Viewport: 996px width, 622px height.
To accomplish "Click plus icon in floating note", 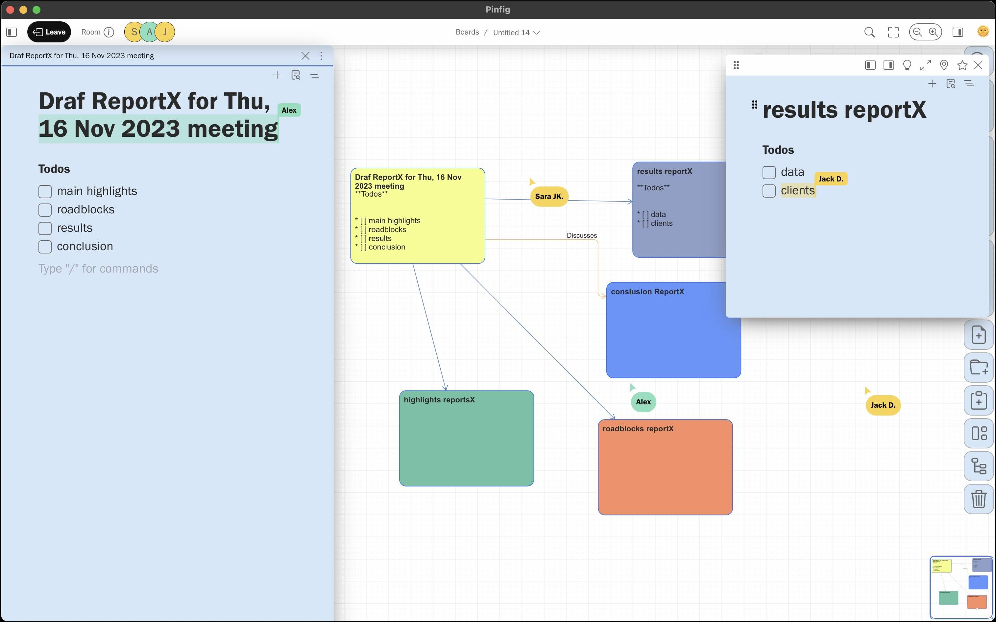I will [x=932, y=84].
